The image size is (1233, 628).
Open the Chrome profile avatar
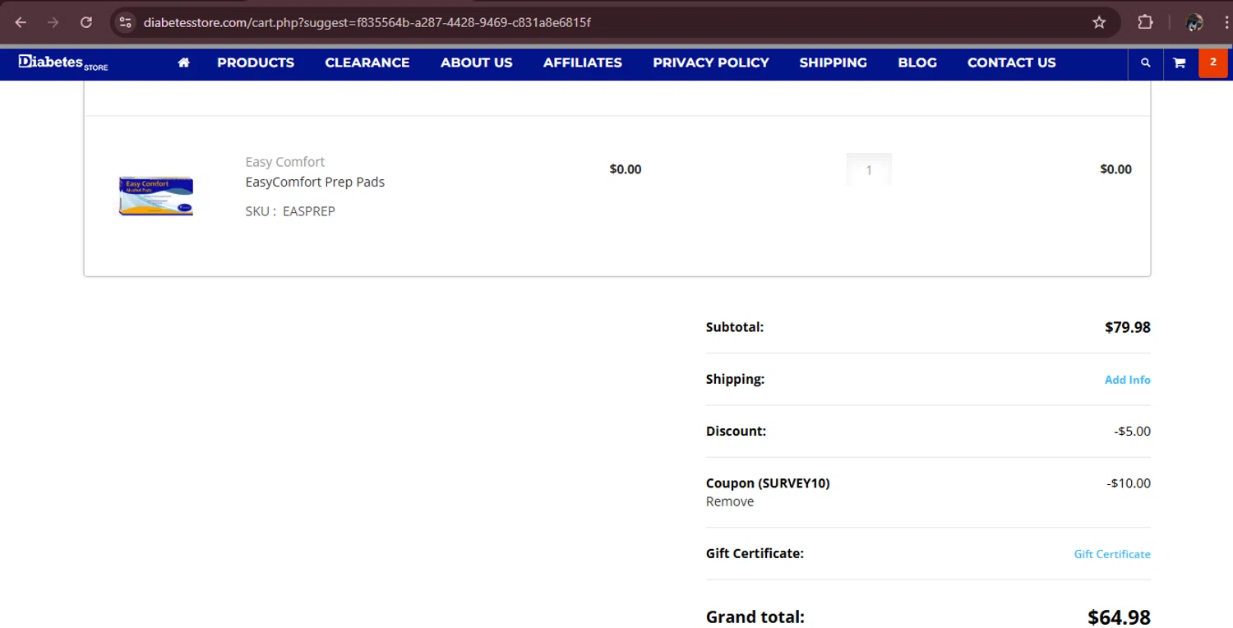(1195, 22)
